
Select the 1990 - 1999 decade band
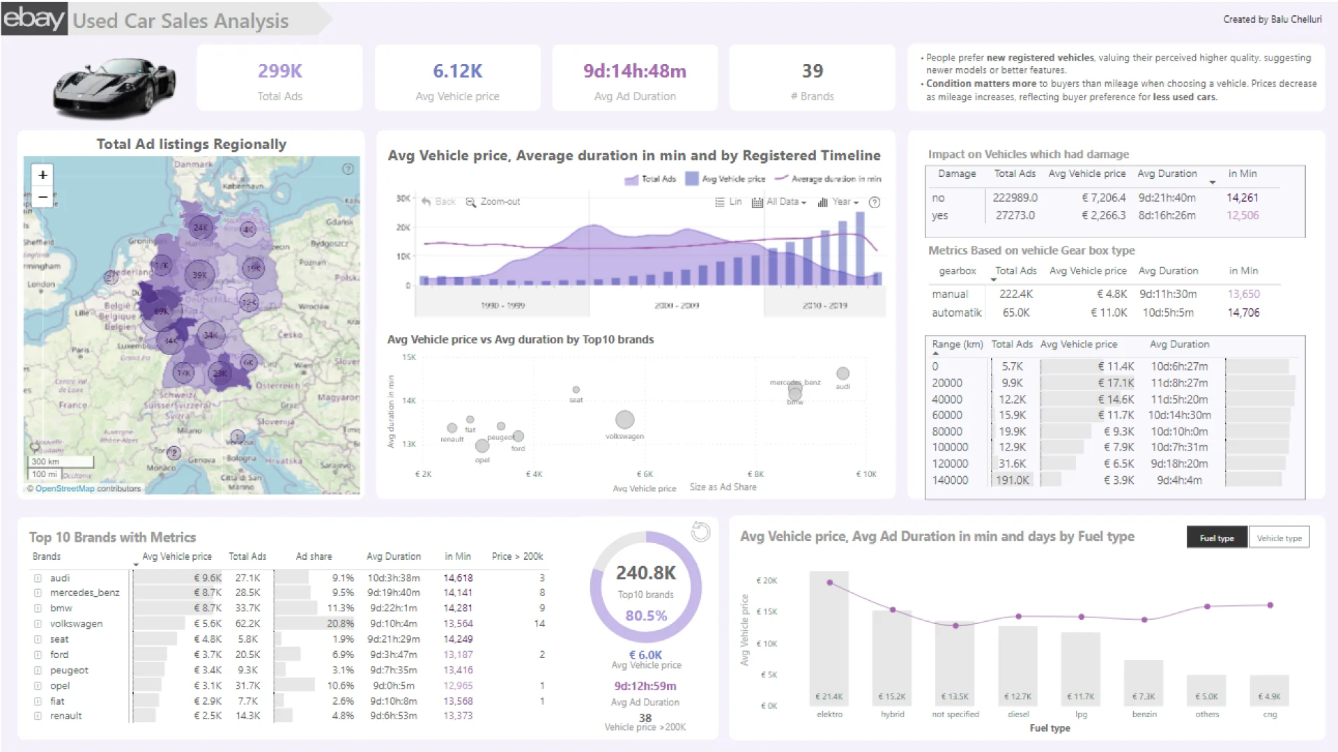click(502, 305)
